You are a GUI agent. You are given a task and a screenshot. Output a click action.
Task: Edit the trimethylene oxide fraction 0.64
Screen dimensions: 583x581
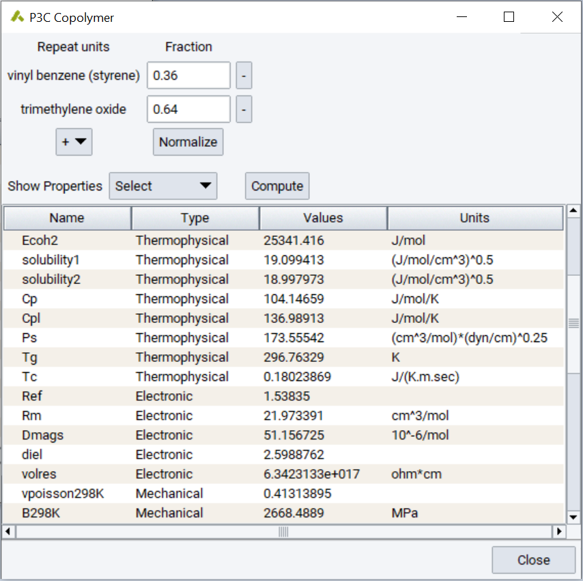[188, 109]
